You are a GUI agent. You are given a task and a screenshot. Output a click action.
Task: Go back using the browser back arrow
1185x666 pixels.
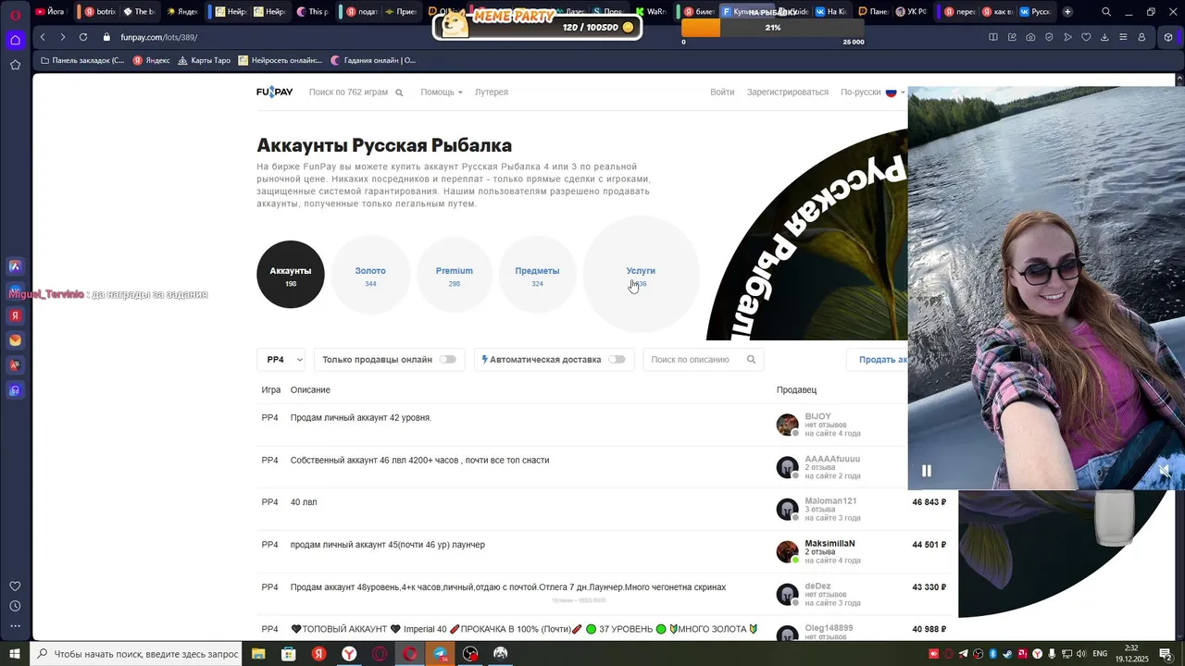click(x=43, y=37)
